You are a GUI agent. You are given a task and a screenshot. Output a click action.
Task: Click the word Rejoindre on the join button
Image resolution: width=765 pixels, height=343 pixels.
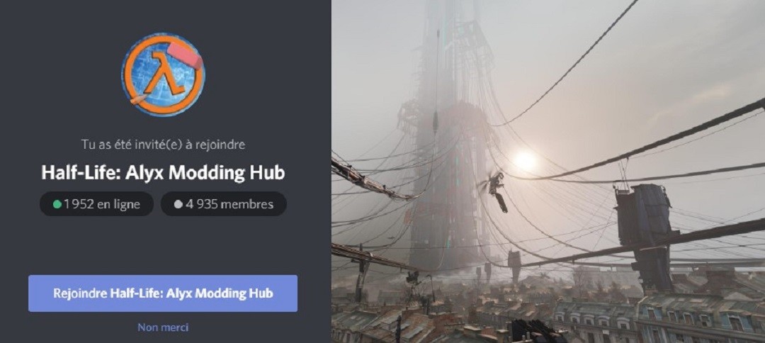81,293
